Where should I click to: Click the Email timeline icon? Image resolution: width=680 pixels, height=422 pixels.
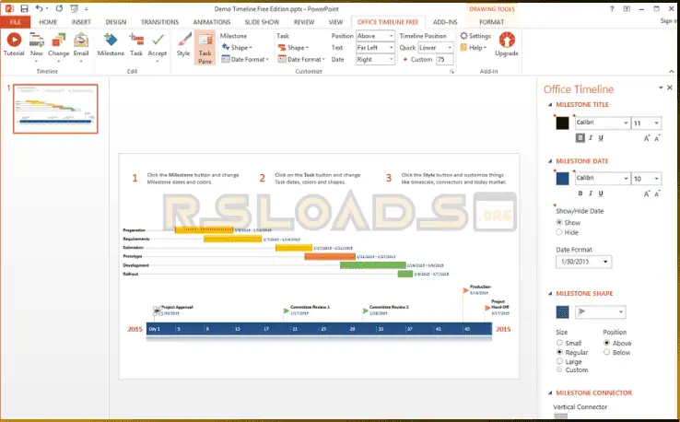click(81, 41)
